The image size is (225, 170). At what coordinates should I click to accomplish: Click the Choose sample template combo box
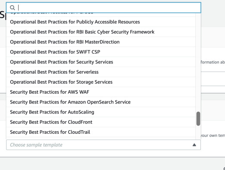pos(103,145)
